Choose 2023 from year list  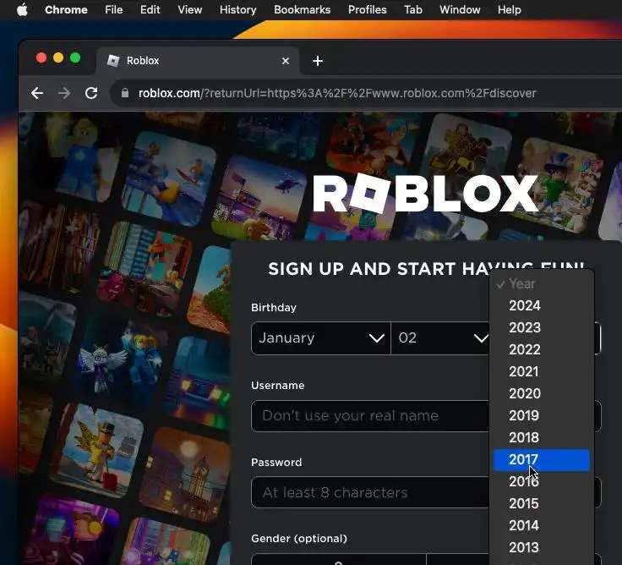(542, 327)
